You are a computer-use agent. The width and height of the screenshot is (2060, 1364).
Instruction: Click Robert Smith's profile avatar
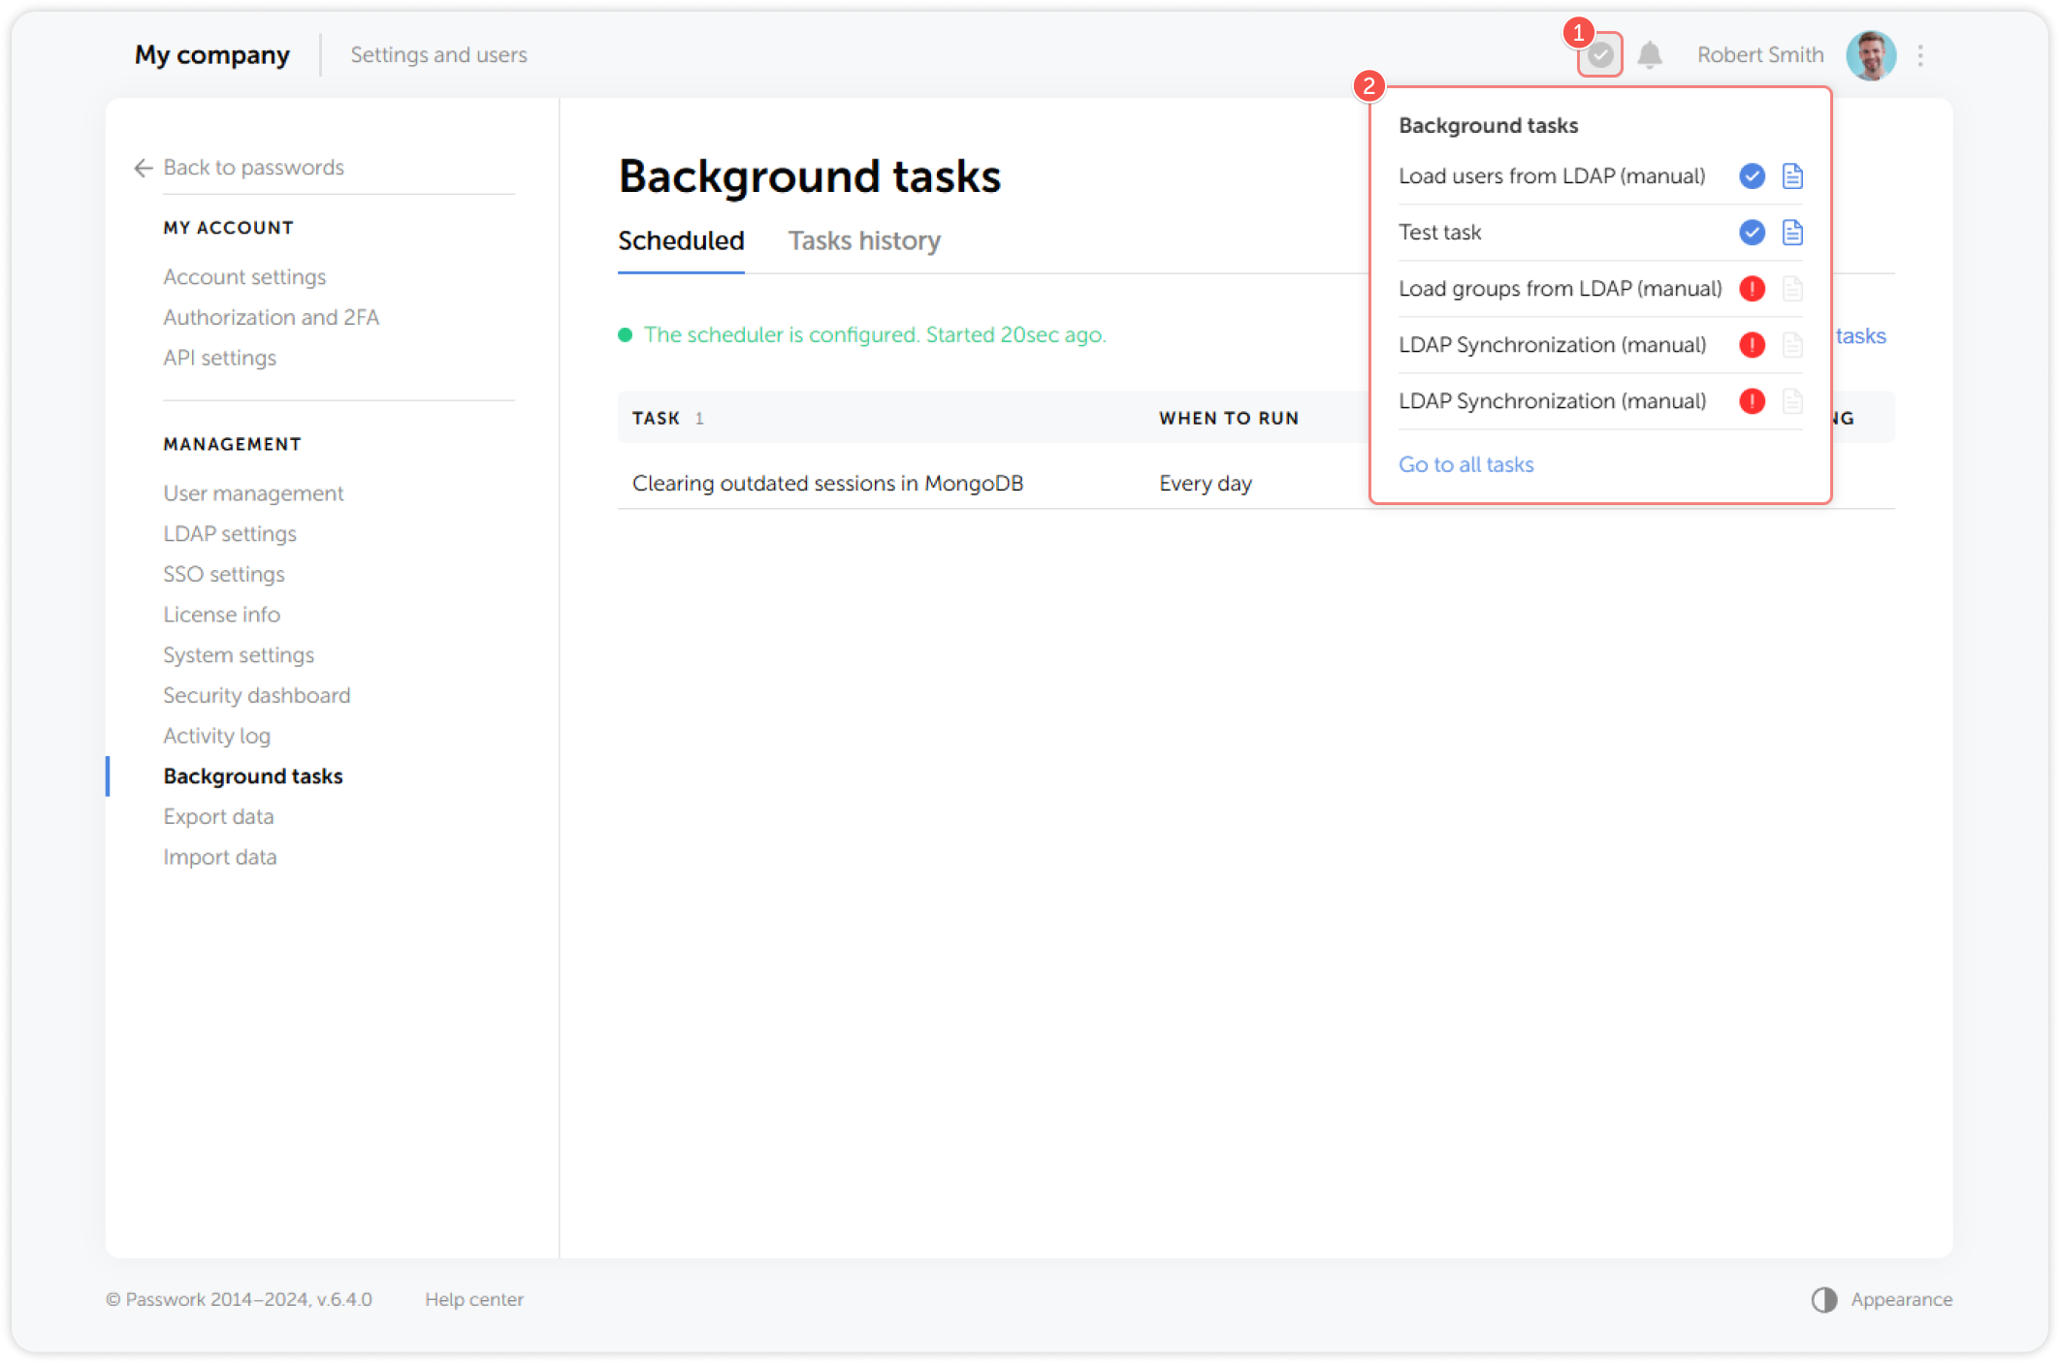point(1872,54)
